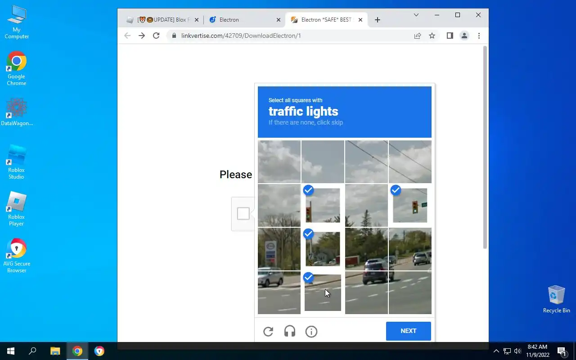
Task: Open AVG Secure Browser from taskbar
Action: coord(99,351)
